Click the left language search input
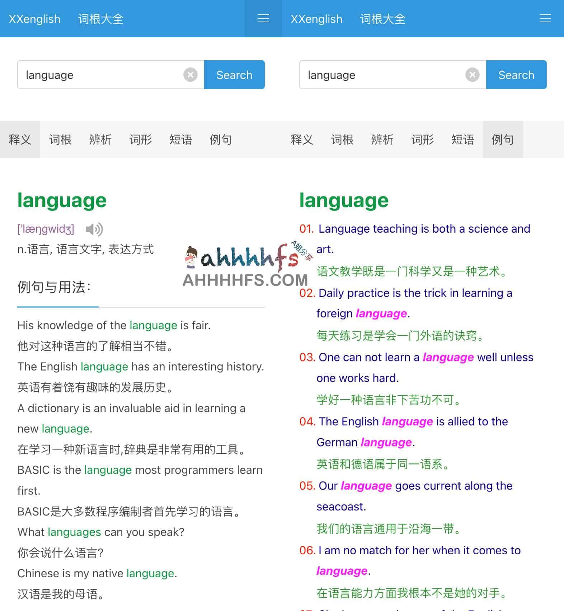Viewport: 564px width, 611px height. coord(100,75)
